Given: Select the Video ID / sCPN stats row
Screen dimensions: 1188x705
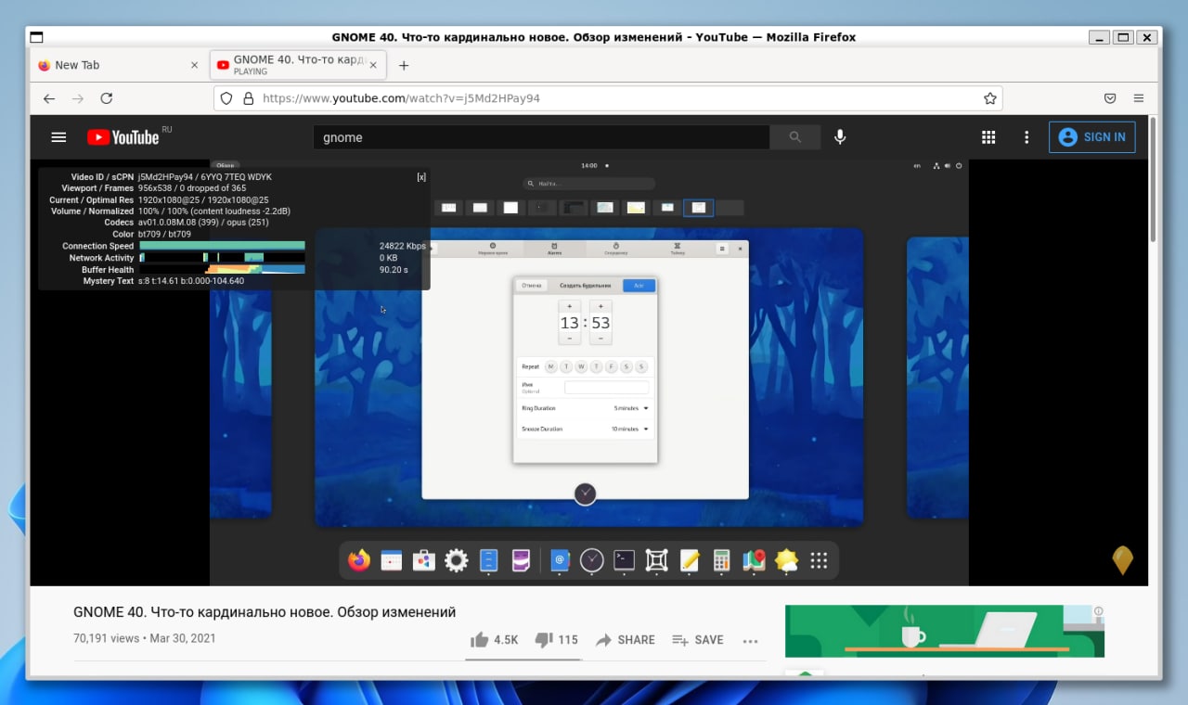Looking at the screenshot, I should [x=172, y=176].
